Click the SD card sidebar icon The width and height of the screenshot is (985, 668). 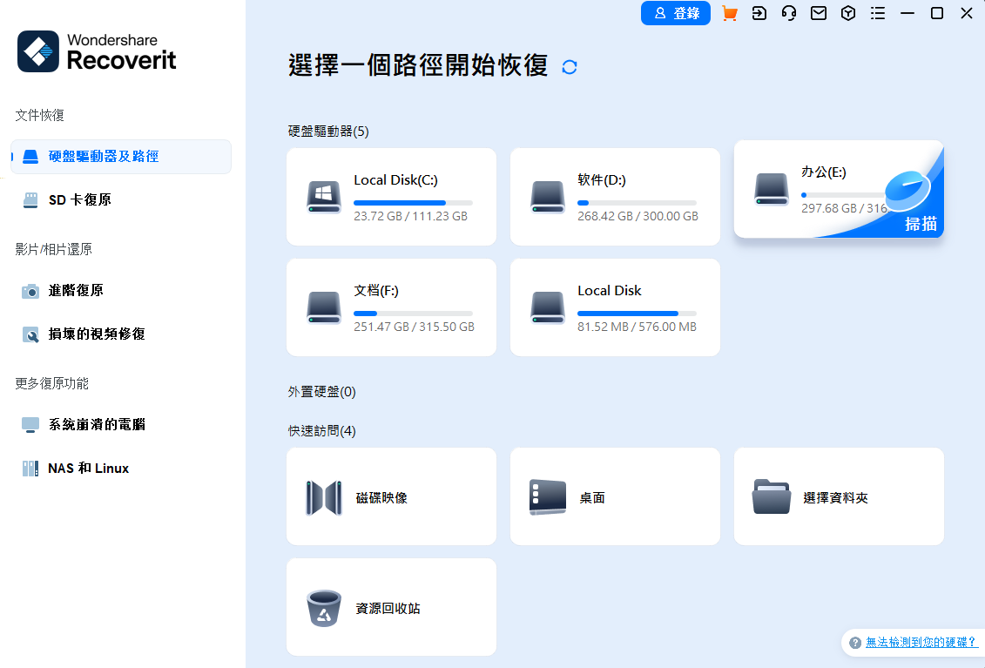pos(30,199)
